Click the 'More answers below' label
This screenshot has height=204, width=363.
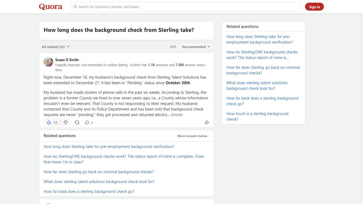tap(192, 136)
